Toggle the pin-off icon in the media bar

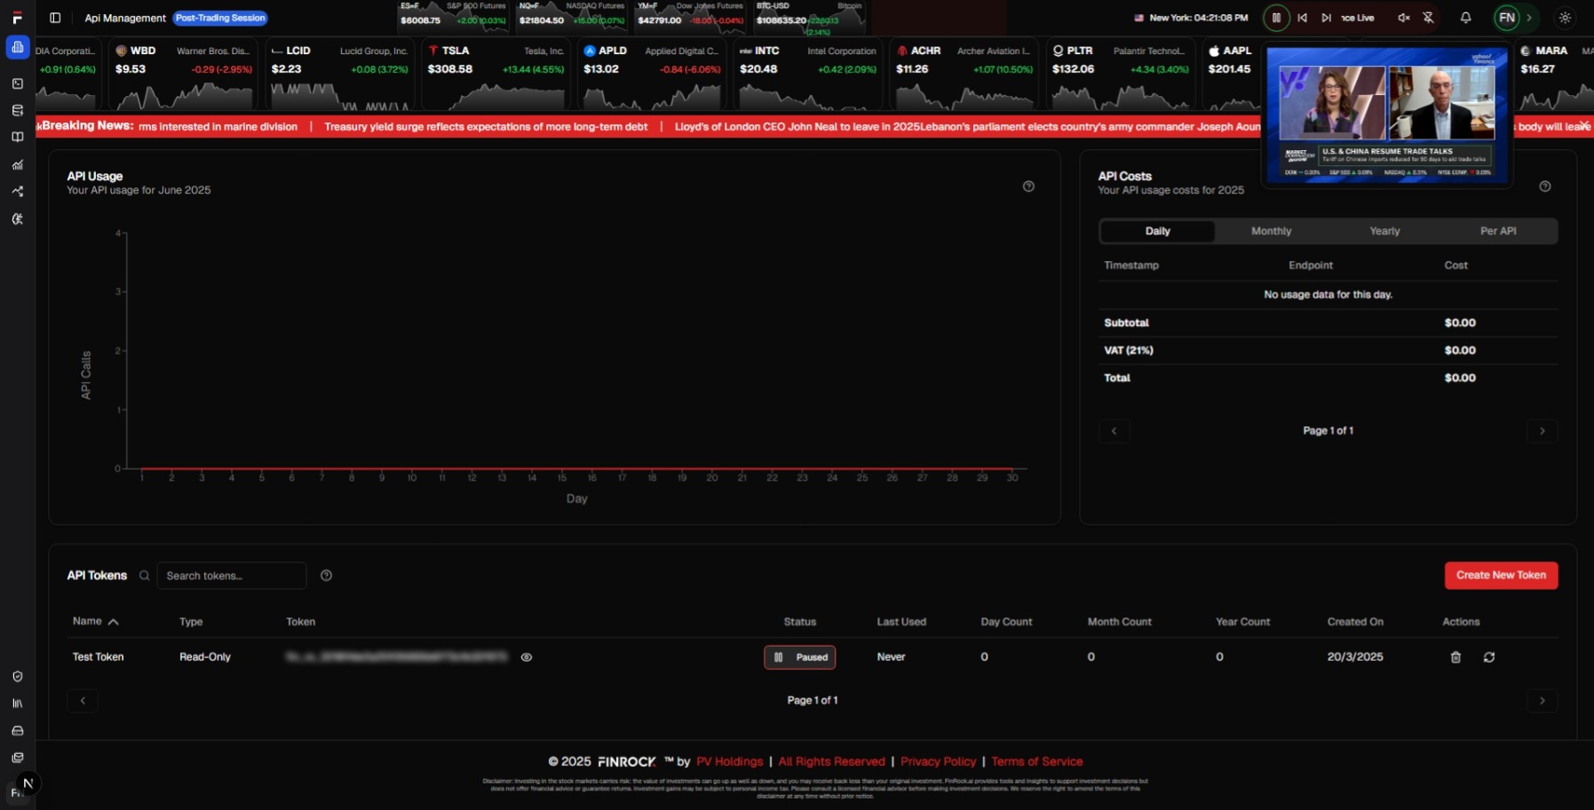1428,18
